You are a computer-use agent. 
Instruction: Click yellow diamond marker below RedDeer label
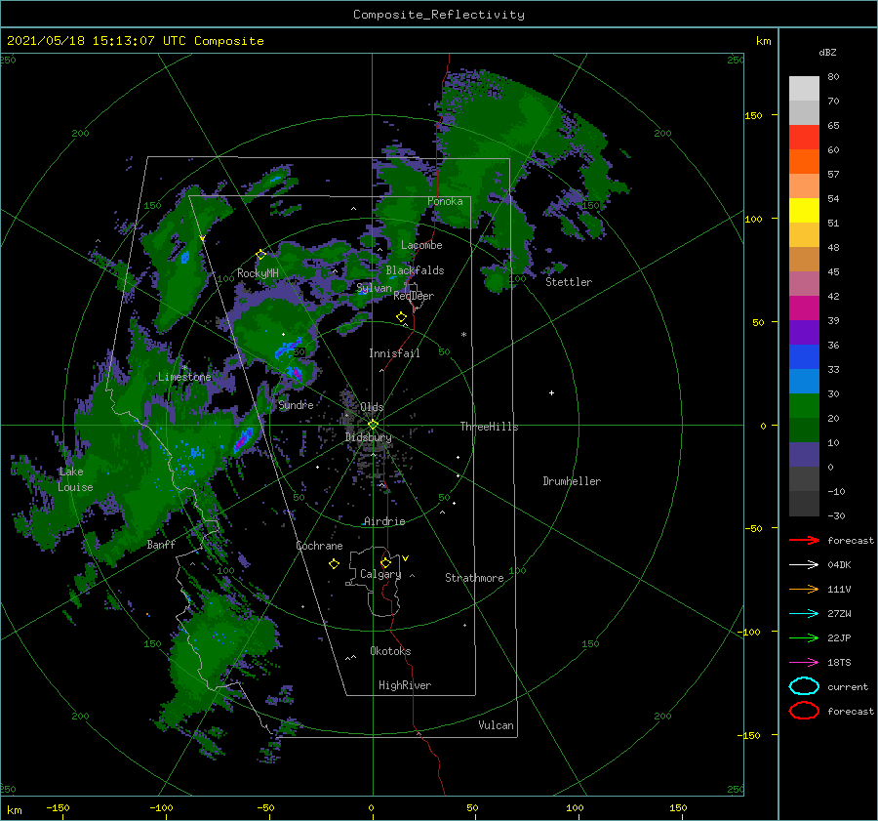point(401,317)
